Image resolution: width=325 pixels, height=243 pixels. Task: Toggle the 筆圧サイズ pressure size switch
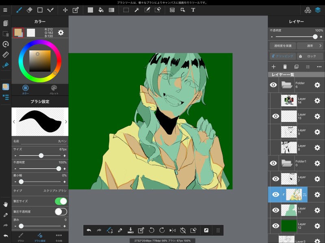coord(61,201)
